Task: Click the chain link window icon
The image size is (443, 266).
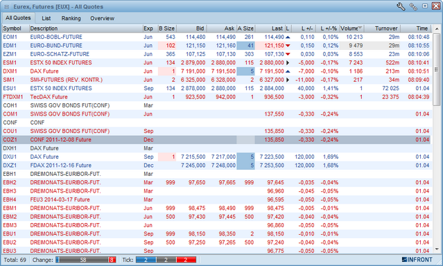Action: click(x=413, y=6)
